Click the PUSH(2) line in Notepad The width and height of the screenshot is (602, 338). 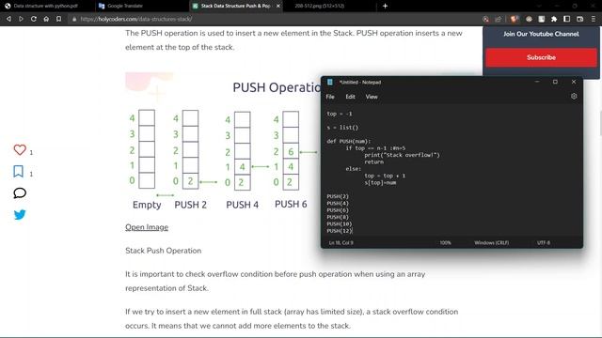tap(338, 196)
